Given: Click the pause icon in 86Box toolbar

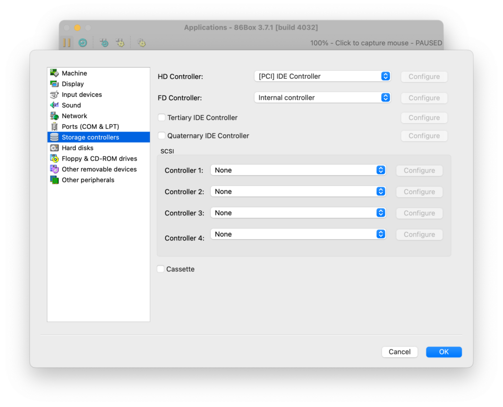Looking at the screenshot, I should (67, 43).
